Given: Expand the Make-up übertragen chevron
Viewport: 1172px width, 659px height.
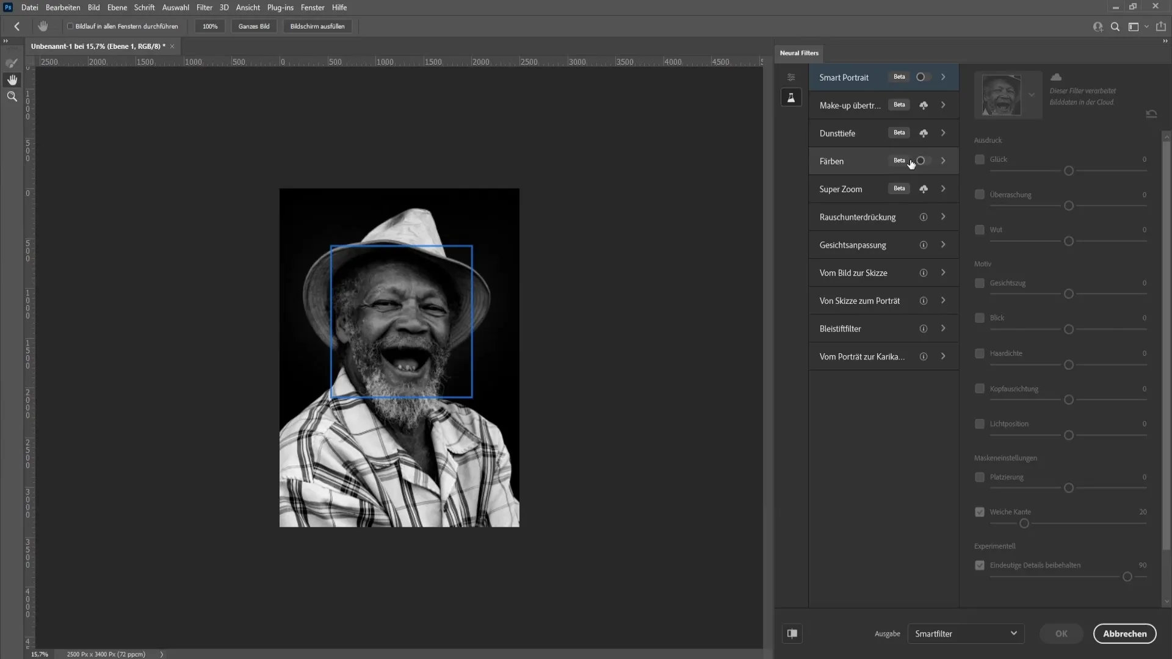Looking at the screenshot, I should 944,105.
